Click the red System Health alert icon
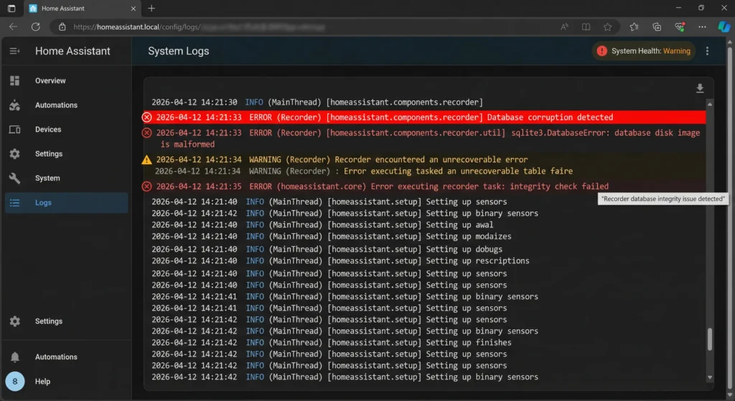Image resolution: width=735 pixels, height=401 pixels. [x=602, y=51]
